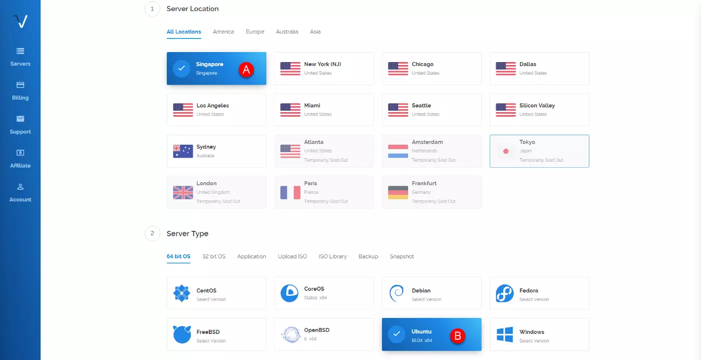Expand Fedora Select Version
The width and height of the screenshot is (701, 360).
tap(534, 299)
